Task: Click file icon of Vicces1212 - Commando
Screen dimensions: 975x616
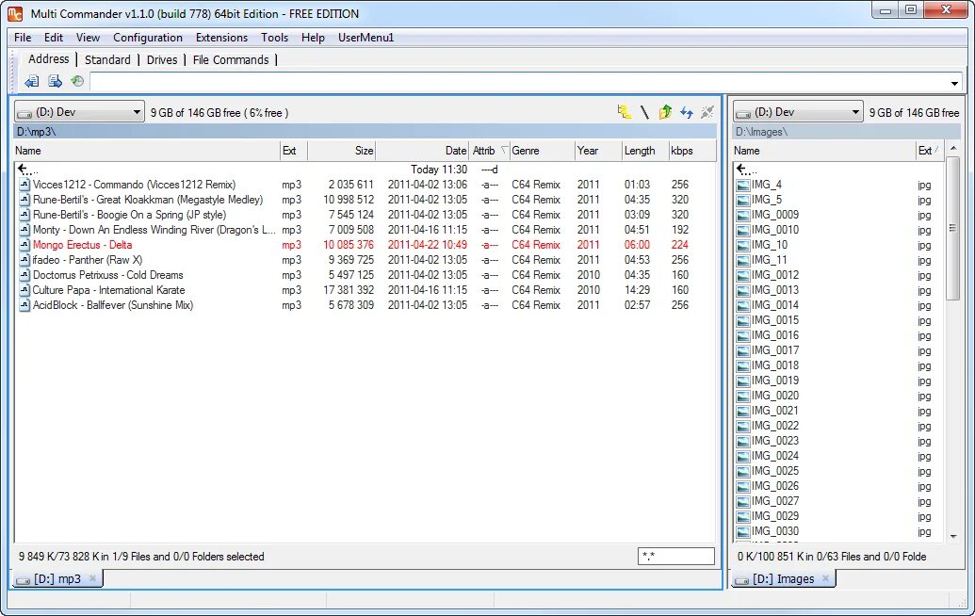Action: click(24, 185)
